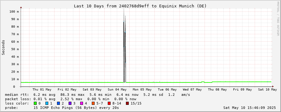The image size is (281, 112).
Task: Click the packet loss statistics line
Action: point(70,99)
